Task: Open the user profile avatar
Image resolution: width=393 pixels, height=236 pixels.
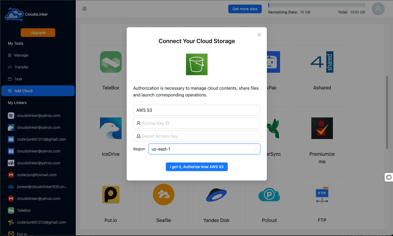Action: (x=378, y=9)
